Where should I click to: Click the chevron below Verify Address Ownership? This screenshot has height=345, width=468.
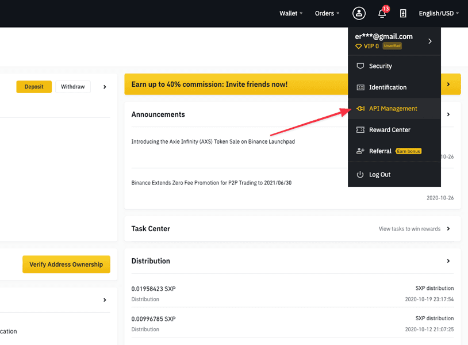[105, 300]
